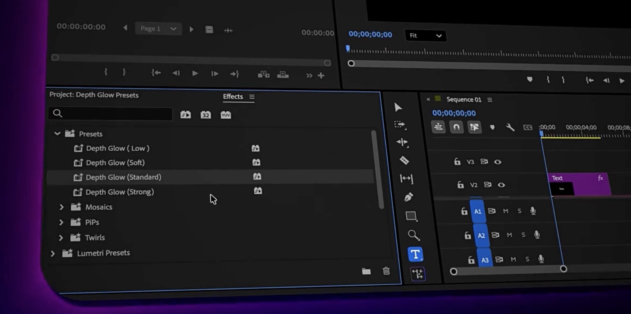Select the Rectangle tool
631x314 pixels.
click(411, 216)
